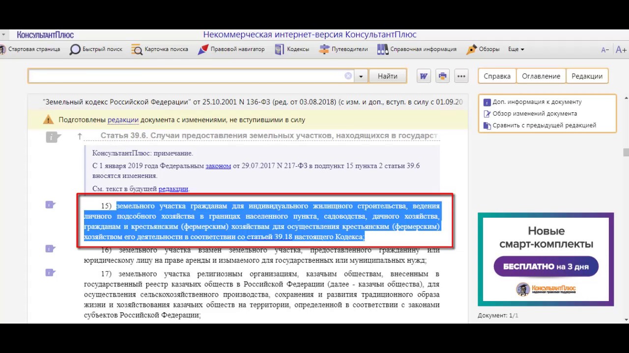This screenshot has height=353, width=629.
Task: Click info icon next to Статья 39.6 heading
Action: [x=53, y=137]
